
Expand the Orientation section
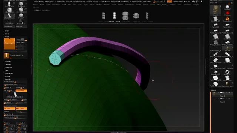9,73
